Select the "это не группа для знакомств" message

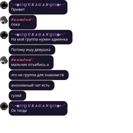click(39, 75)
